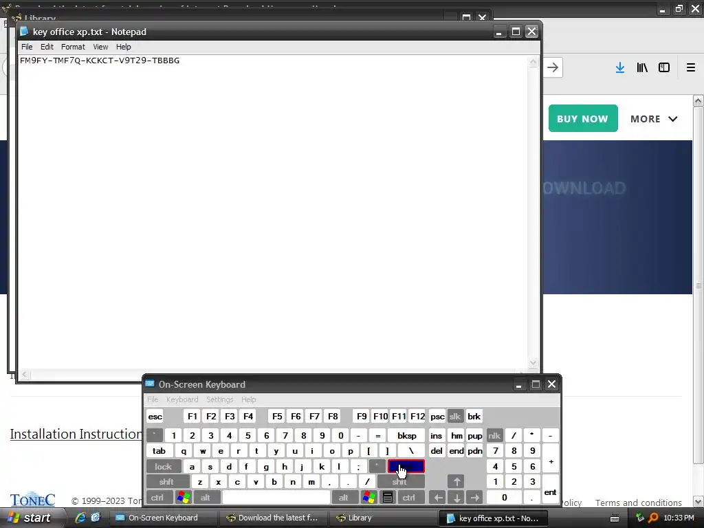Click the left Windows logo key
704x528 pixels.
(184, 498)
